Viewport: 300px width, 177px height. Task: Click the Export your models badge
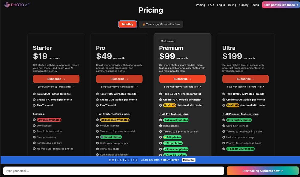coord(240,149)
